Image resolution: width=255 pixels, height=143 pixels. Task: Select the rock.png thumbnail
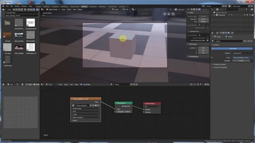[x=7, y=47]
